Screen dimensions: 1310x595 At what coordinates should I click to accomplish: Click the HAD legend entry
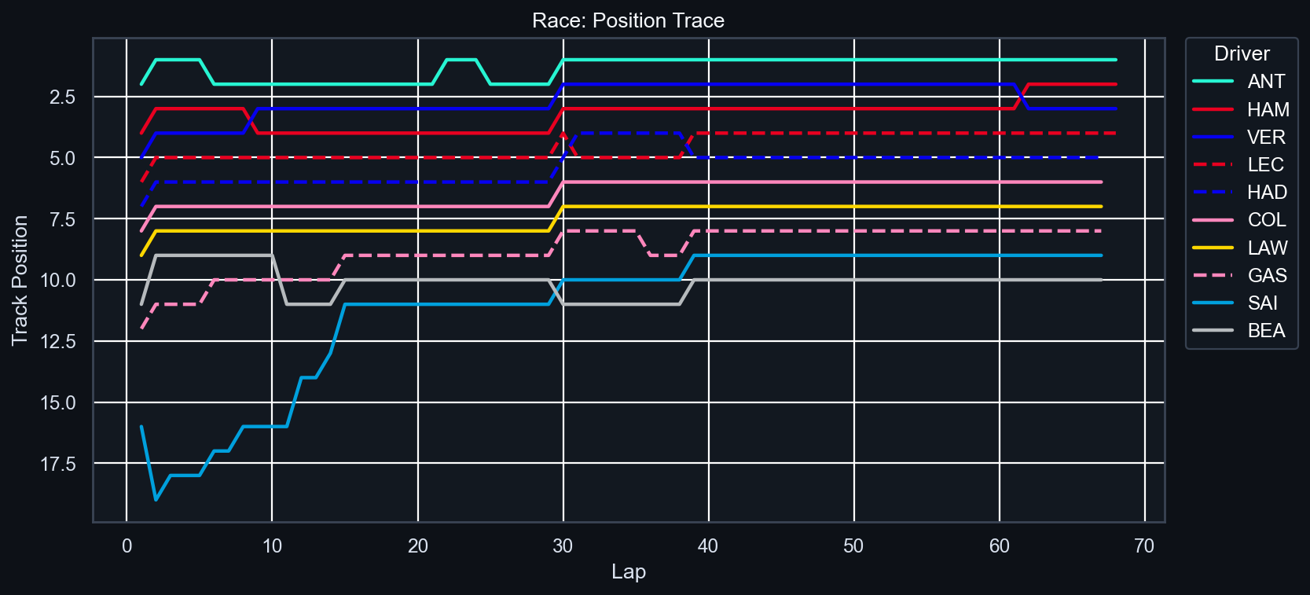tap(1239, 193)
